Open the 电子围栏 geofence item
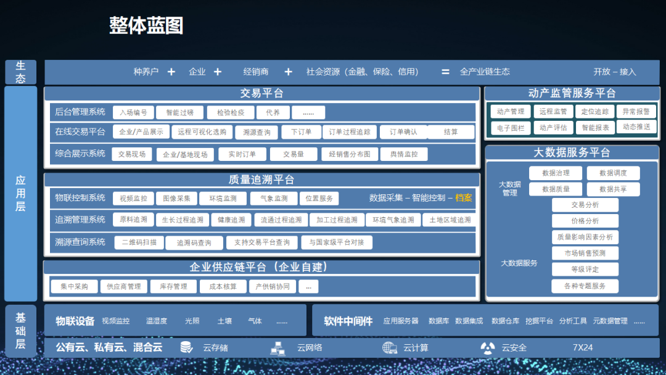The height and width of the screenshot is (375, 666). click(x=512, y=127)
